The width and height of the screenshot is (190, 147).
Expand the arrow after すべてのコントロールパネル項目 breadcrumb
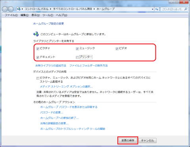94,9
